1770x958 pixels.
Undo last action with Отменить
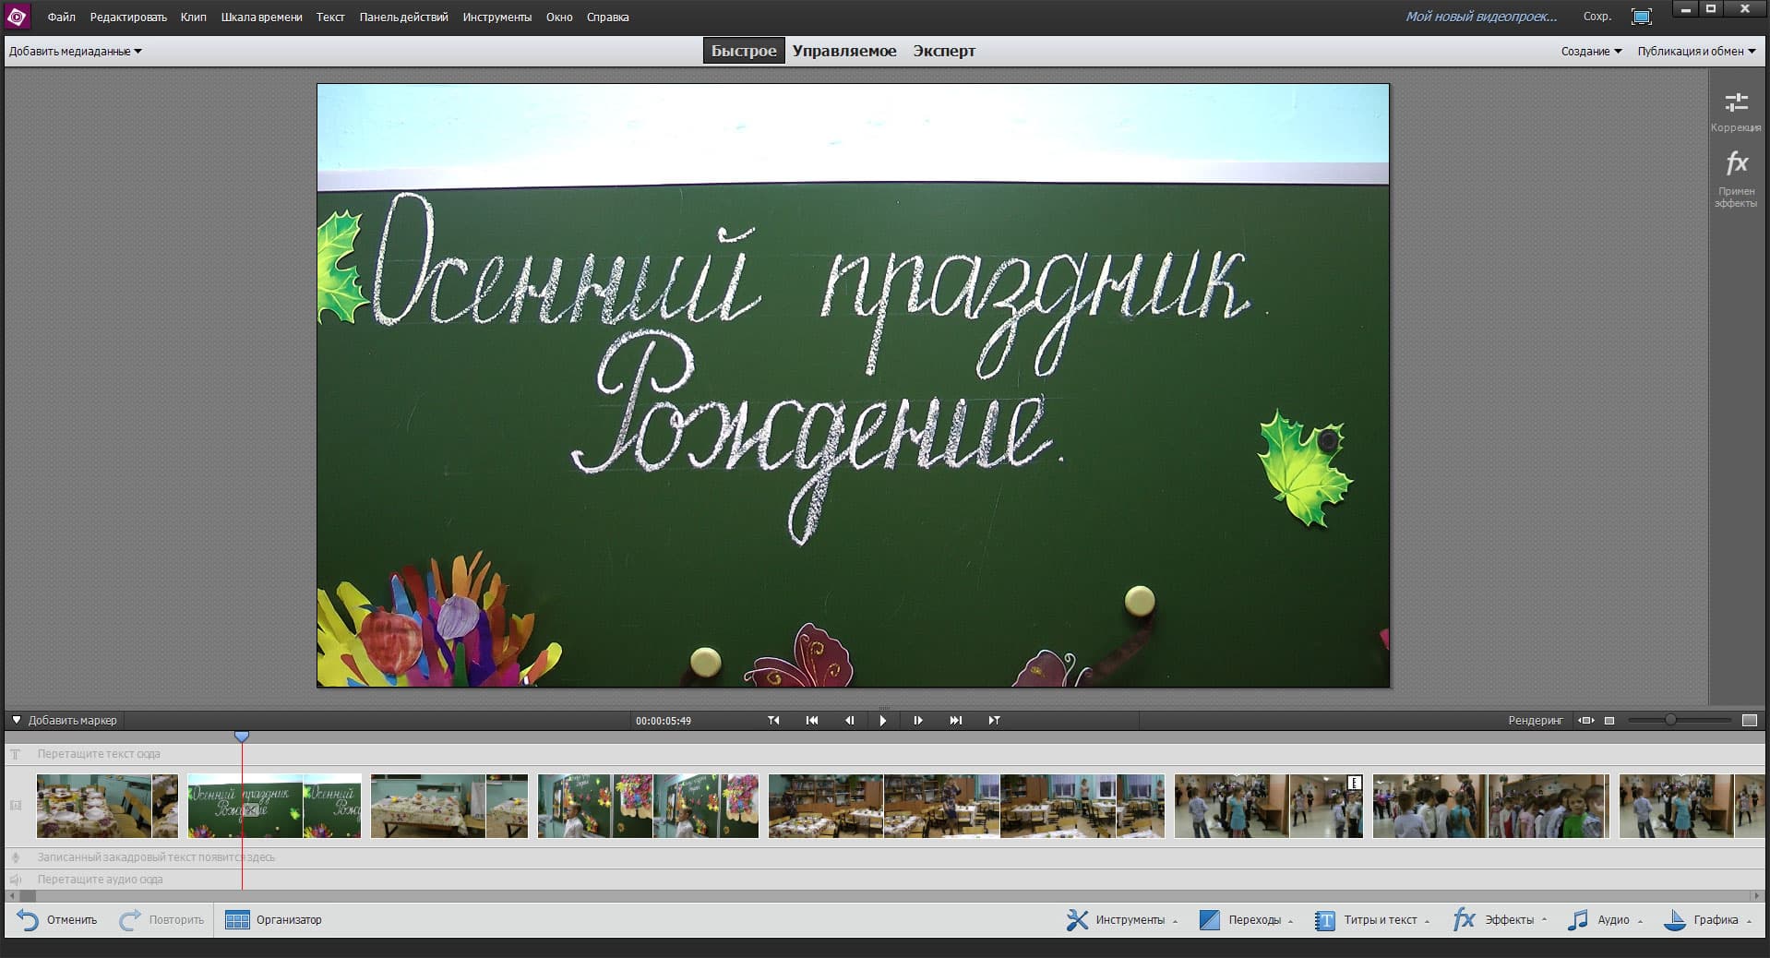pos(57,920)
